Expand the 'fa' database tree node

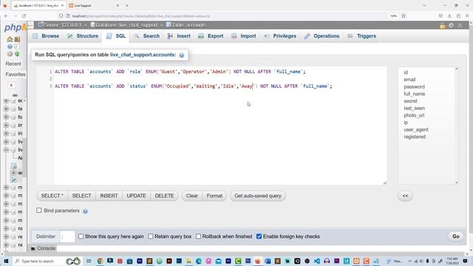(x=6, y=109)
